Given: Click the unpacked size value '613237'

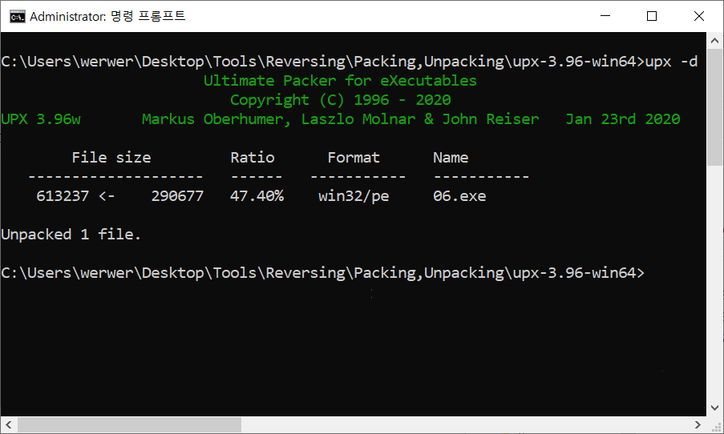Looking at the screenshot, I should pyautogui.click(x=63, y=196).
